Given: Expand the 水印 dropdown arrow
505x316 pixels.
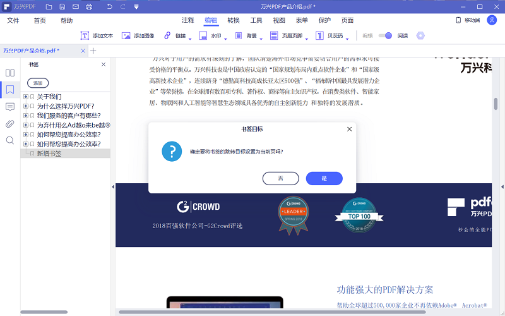Looking at the screenshot, I should 225,39.
